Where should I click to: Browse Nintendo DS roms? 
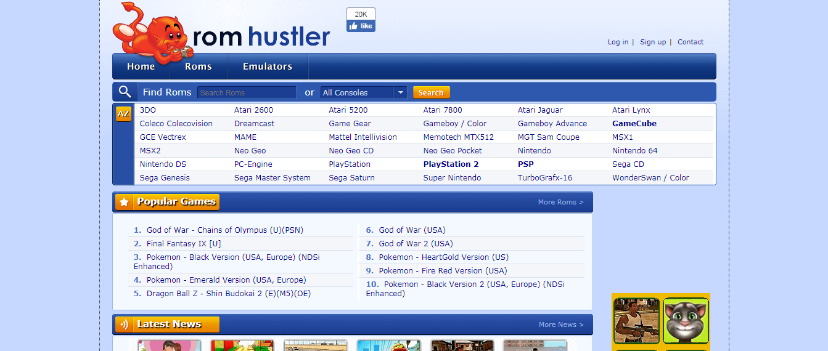pos(163,164)
